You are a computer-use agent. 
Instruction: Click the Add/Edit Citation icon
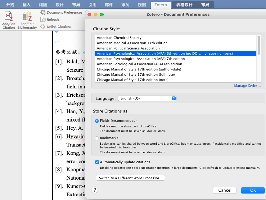9,16
